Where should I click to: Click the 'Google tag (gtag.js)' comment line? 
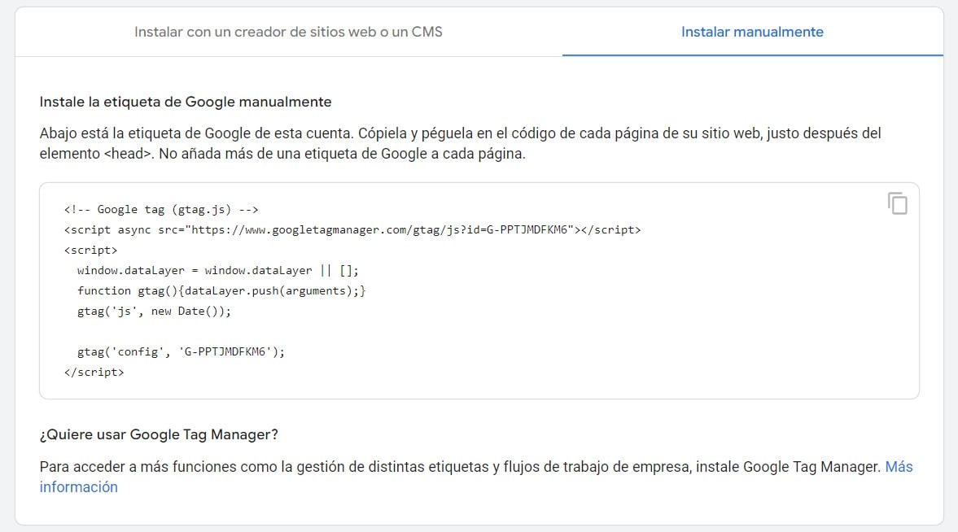161,210
